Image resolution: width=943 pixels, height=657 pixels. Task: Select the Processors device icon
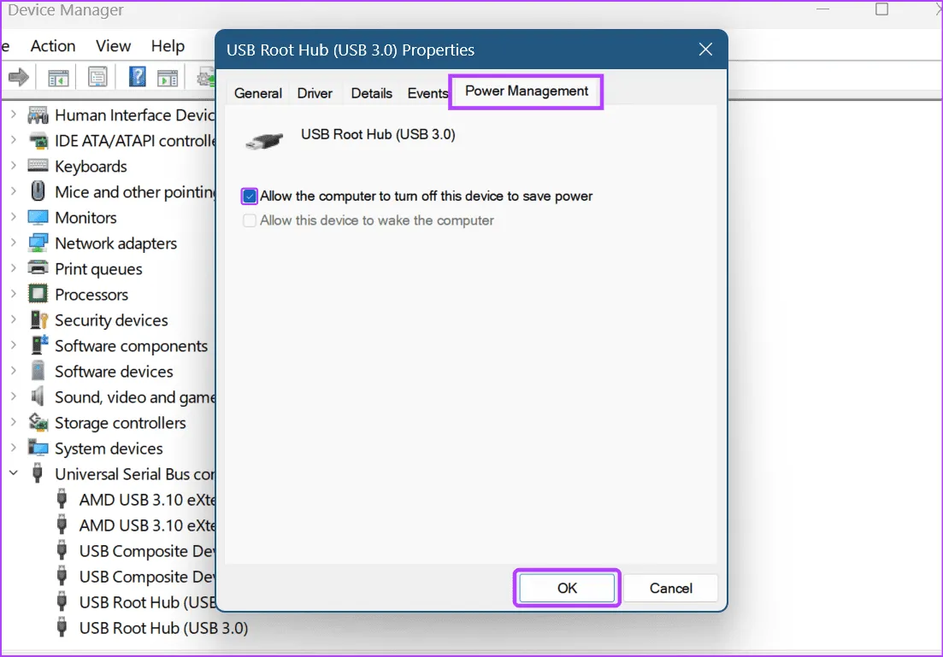coord(38,294)
